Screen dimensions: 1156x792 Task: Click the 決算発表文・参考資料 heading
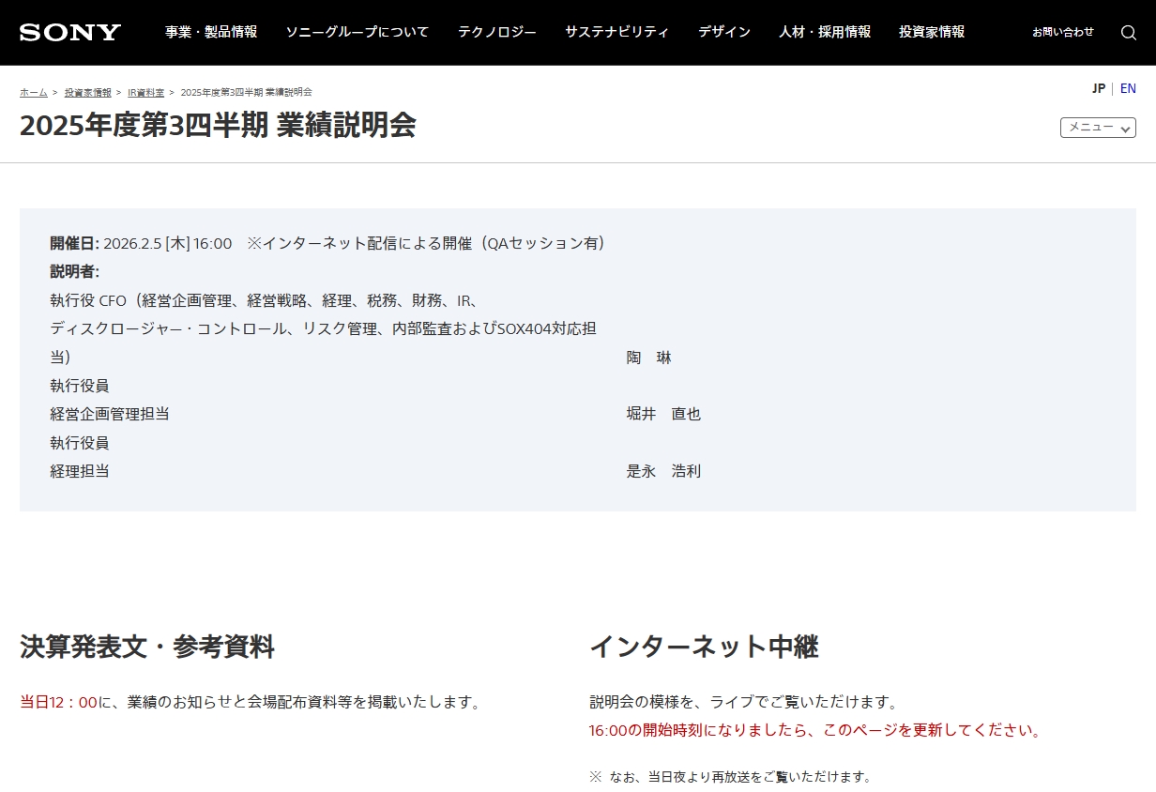147,647
